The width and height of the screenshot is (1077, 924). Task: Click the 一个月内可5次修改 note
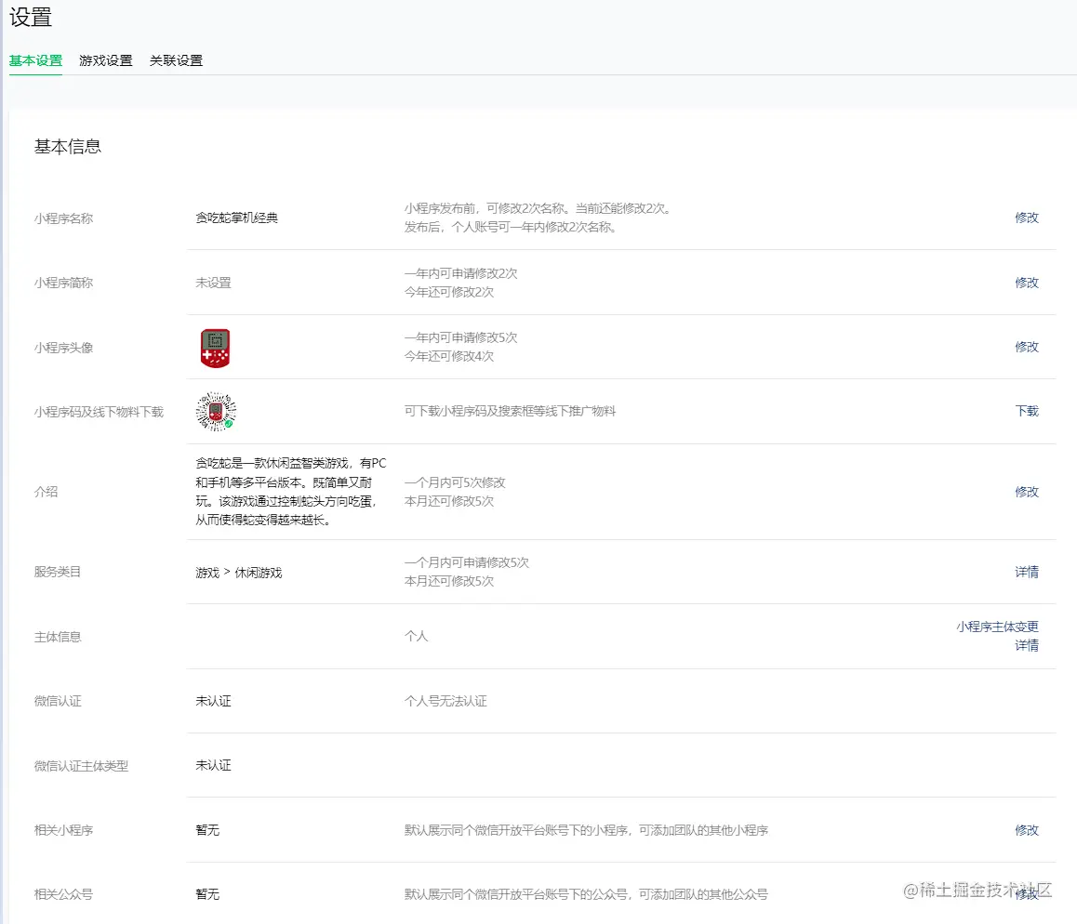pos(455,482)
